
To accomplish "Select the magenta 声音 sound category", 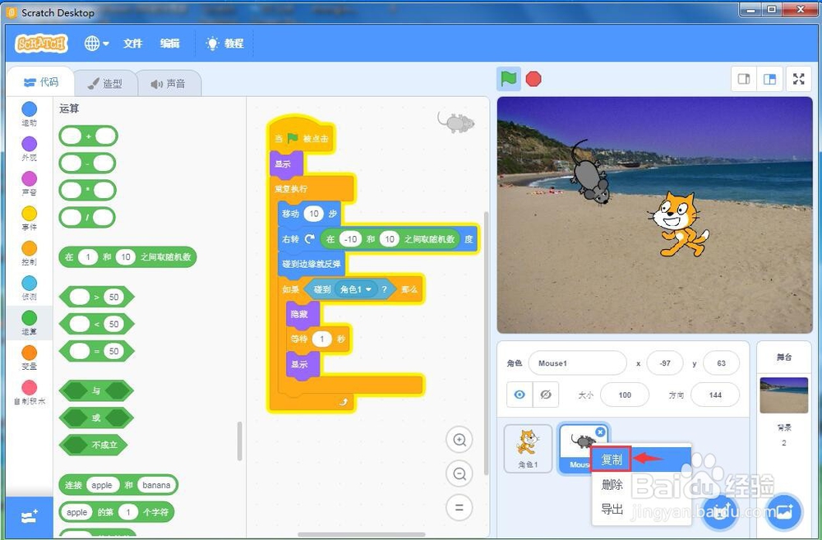I will click(30, 183).
